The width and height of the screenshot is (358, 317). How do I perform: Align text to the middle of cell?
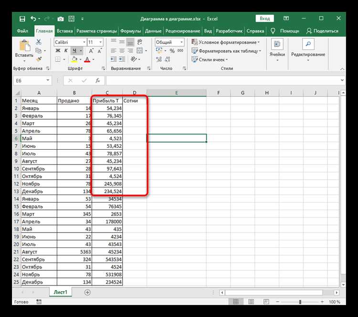(x=122, y=42)
